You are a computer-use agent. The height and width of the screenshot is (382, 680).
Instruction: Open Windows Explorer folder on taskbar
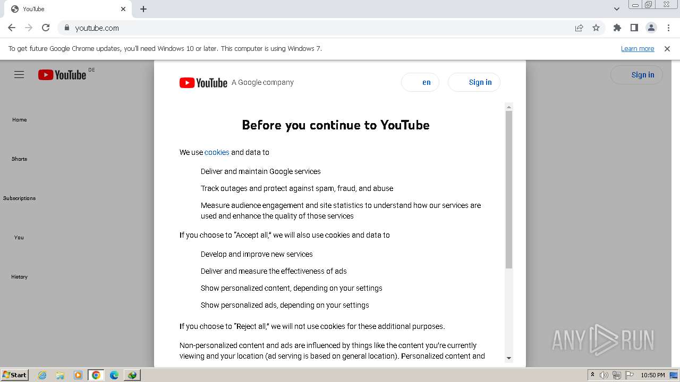(60, 375)
